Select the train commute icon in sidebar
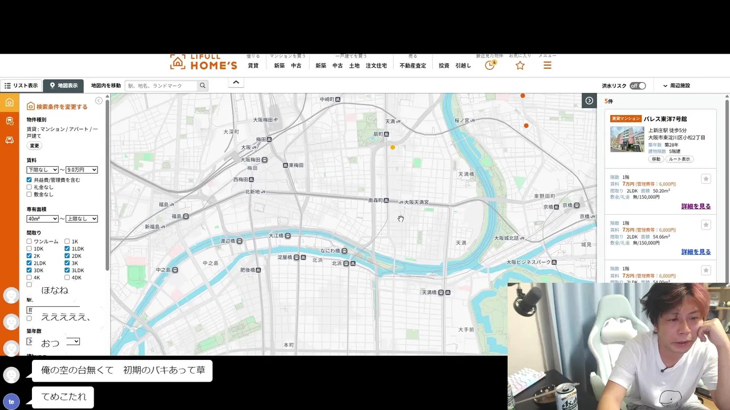 (9, 121)
